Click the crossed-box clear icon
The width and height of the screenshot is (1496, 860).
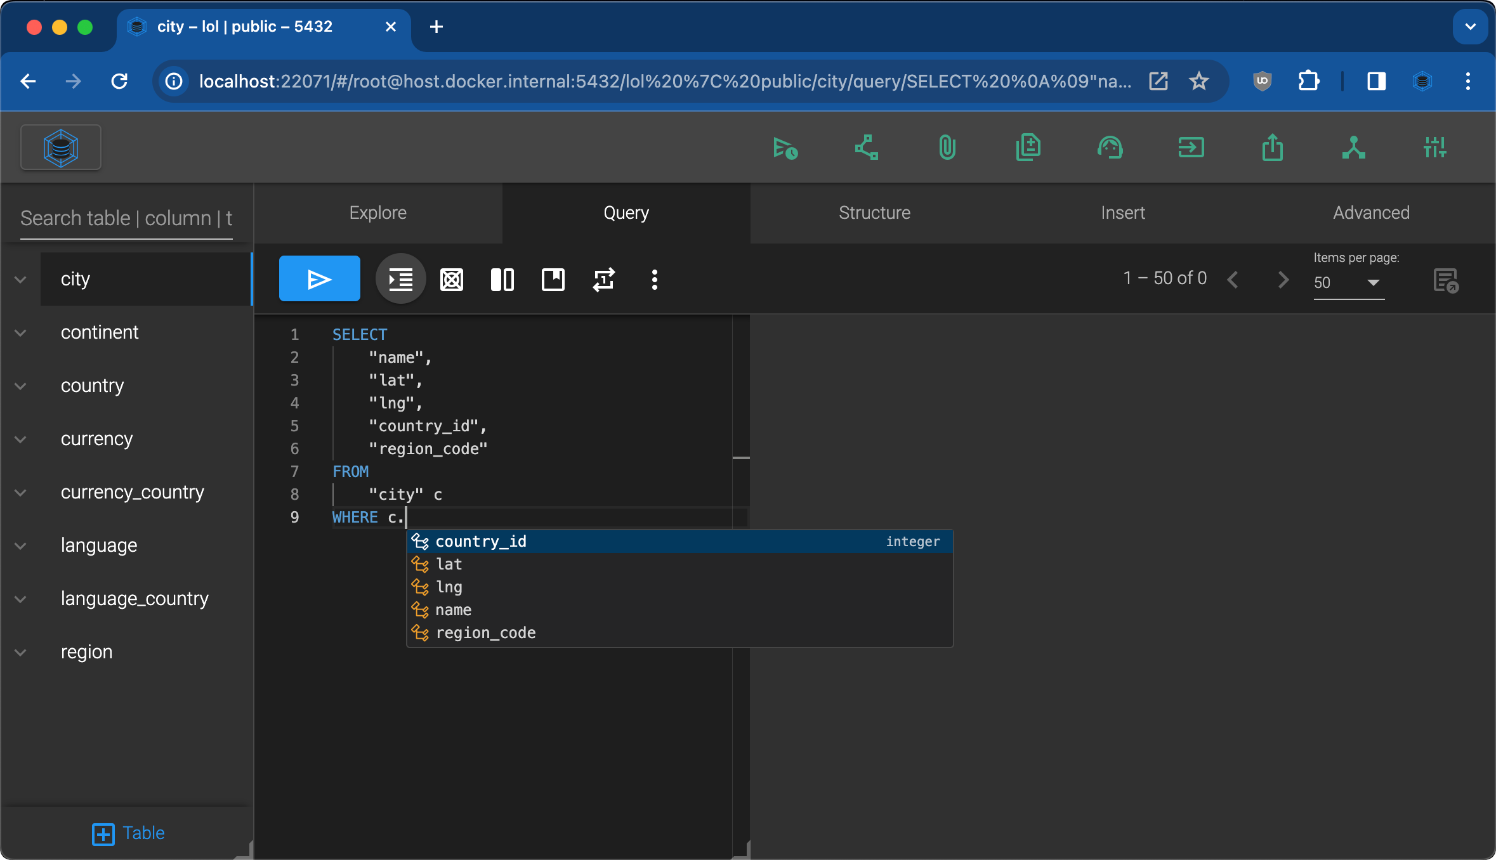coord(451,279)
